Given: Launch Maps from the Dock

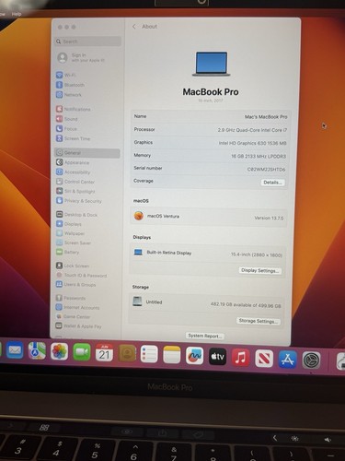Looking at the screenshot, I should click(x=37, y=350).
